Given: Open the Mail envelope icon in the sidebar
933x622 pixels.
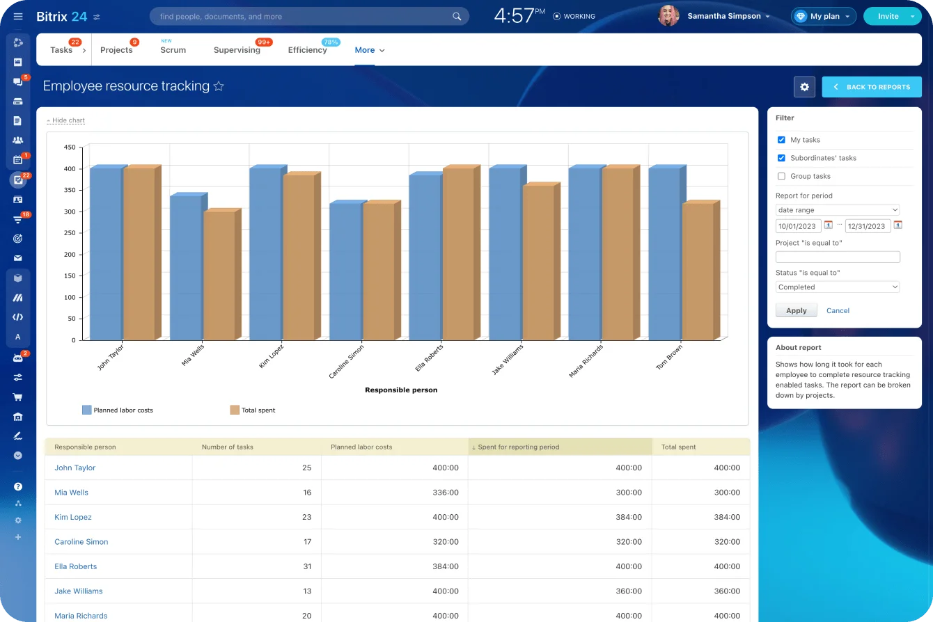Looking at the screenshot, I should tap(18, 258).
